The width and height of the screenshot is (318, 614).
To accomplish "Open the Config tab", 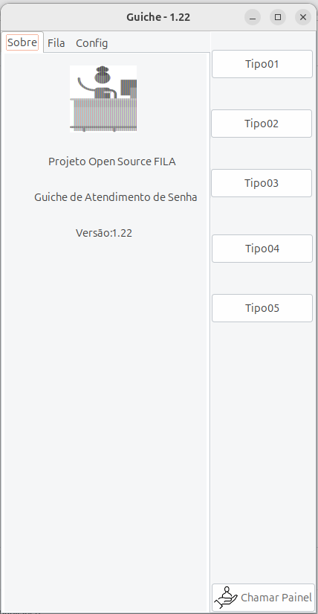I will 92,42.
